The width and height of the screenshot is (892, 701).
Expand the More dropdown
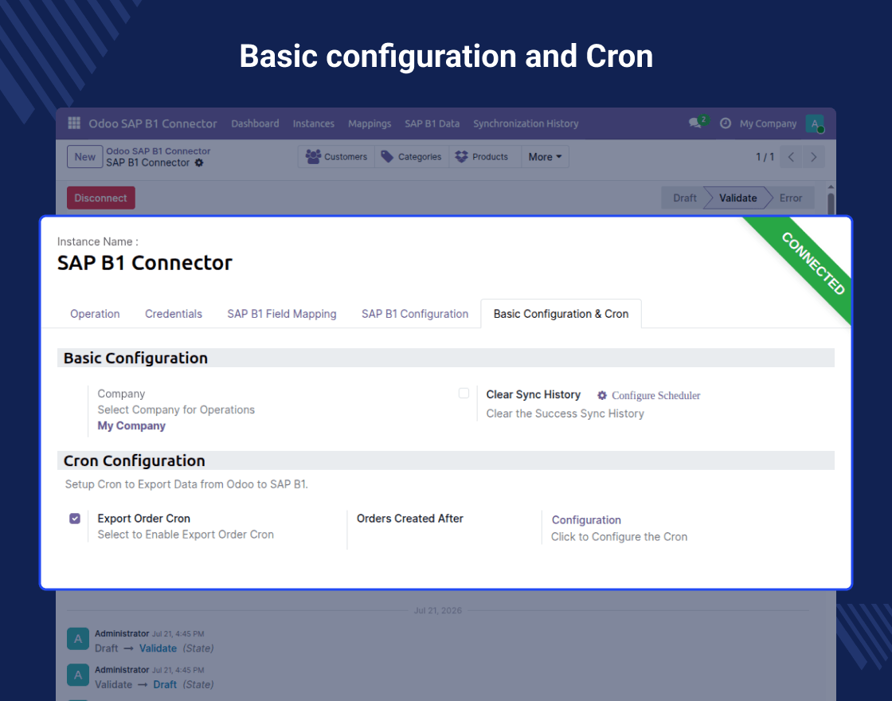[x=545, y=157]
